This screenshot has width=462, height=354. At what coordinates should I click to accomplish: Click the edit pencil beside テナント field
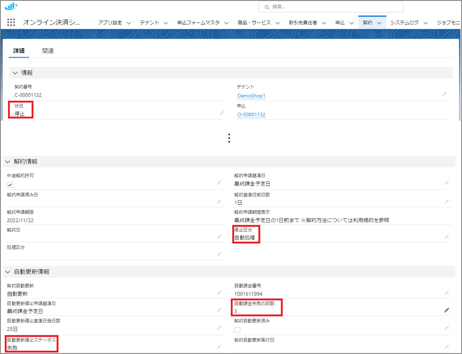445,94
